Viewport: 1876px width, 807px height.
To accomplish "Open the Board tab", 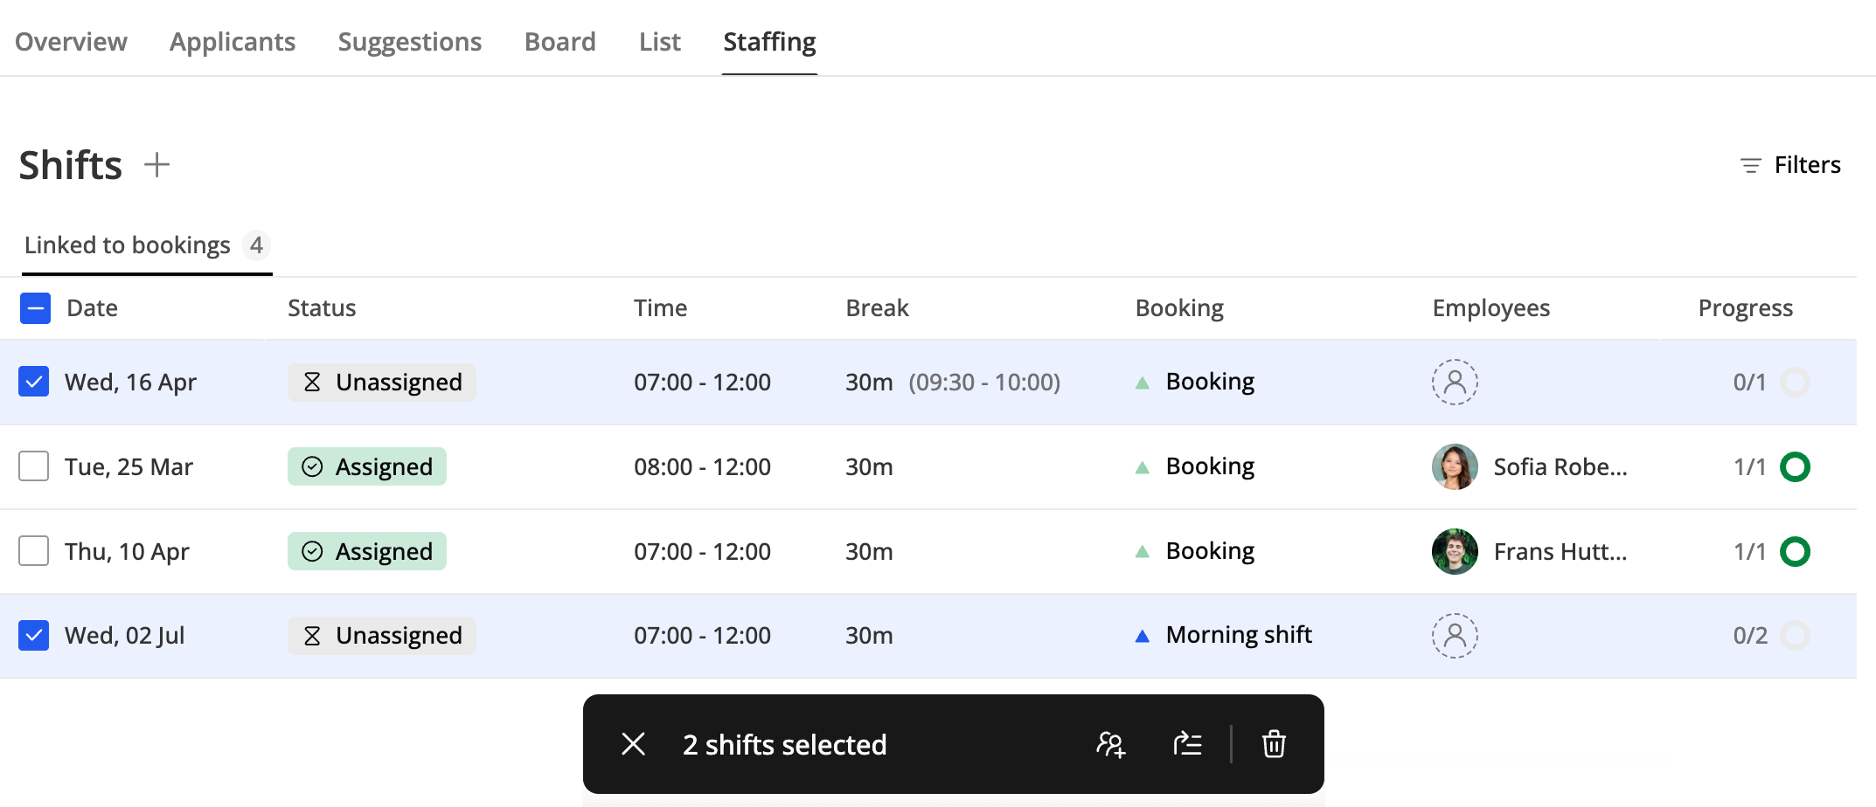I will pos(559,42).
